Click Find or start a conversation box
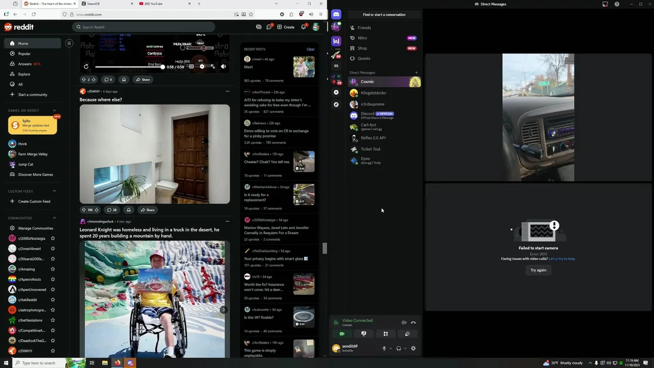The image size is (654, 368). [384, 15]
